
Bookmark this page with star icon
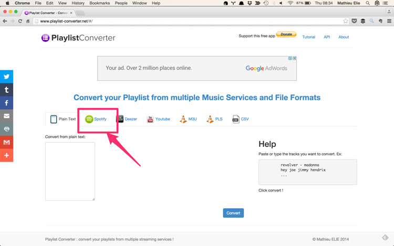tap(345, 22)
